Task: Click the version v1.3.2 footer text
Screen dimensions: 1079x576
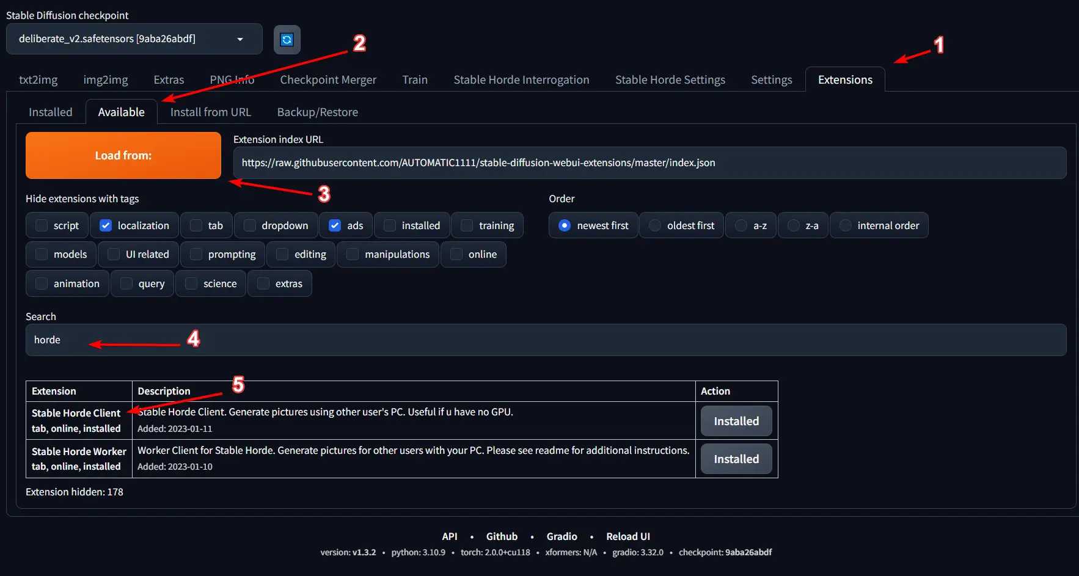Action: pyautogui.click(x=348, y=552)
